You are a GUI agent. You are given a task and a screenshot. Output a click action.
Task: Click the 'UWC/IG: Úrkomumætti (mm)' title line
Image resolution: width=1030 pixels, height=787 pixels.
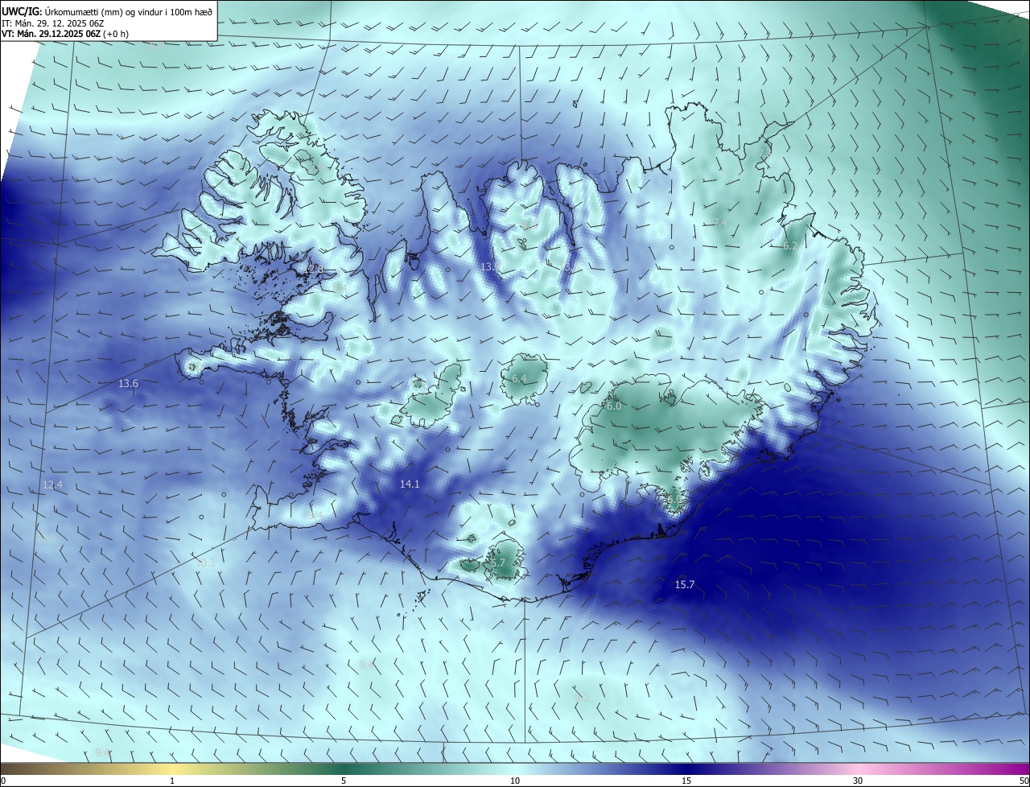click(x=107, y=11)
